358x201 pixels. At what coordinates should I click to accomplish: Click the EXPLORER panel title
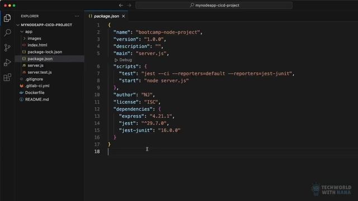(x=30, y=16)
